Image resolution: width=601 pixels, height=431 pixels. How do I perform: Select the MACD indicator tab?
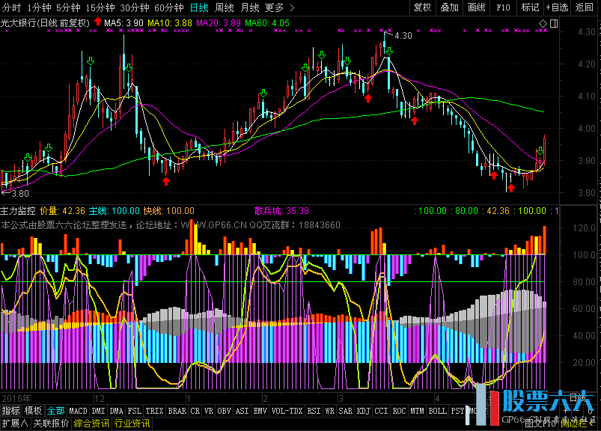pyautogui.click(x=78, y=411)
